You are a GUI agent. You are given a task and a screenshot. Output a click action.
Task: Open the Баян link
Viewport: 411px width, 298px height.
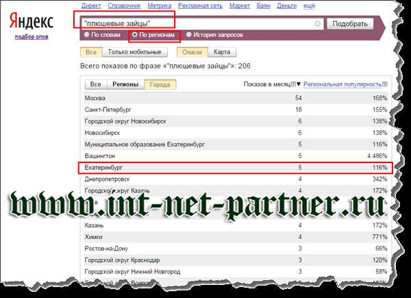263,5
